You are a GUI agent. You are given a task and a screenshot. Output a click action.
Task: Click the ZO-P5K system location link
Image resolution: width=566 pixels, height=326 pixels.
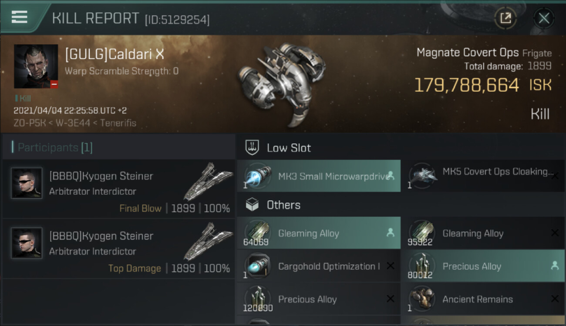(x=29, y=123)
